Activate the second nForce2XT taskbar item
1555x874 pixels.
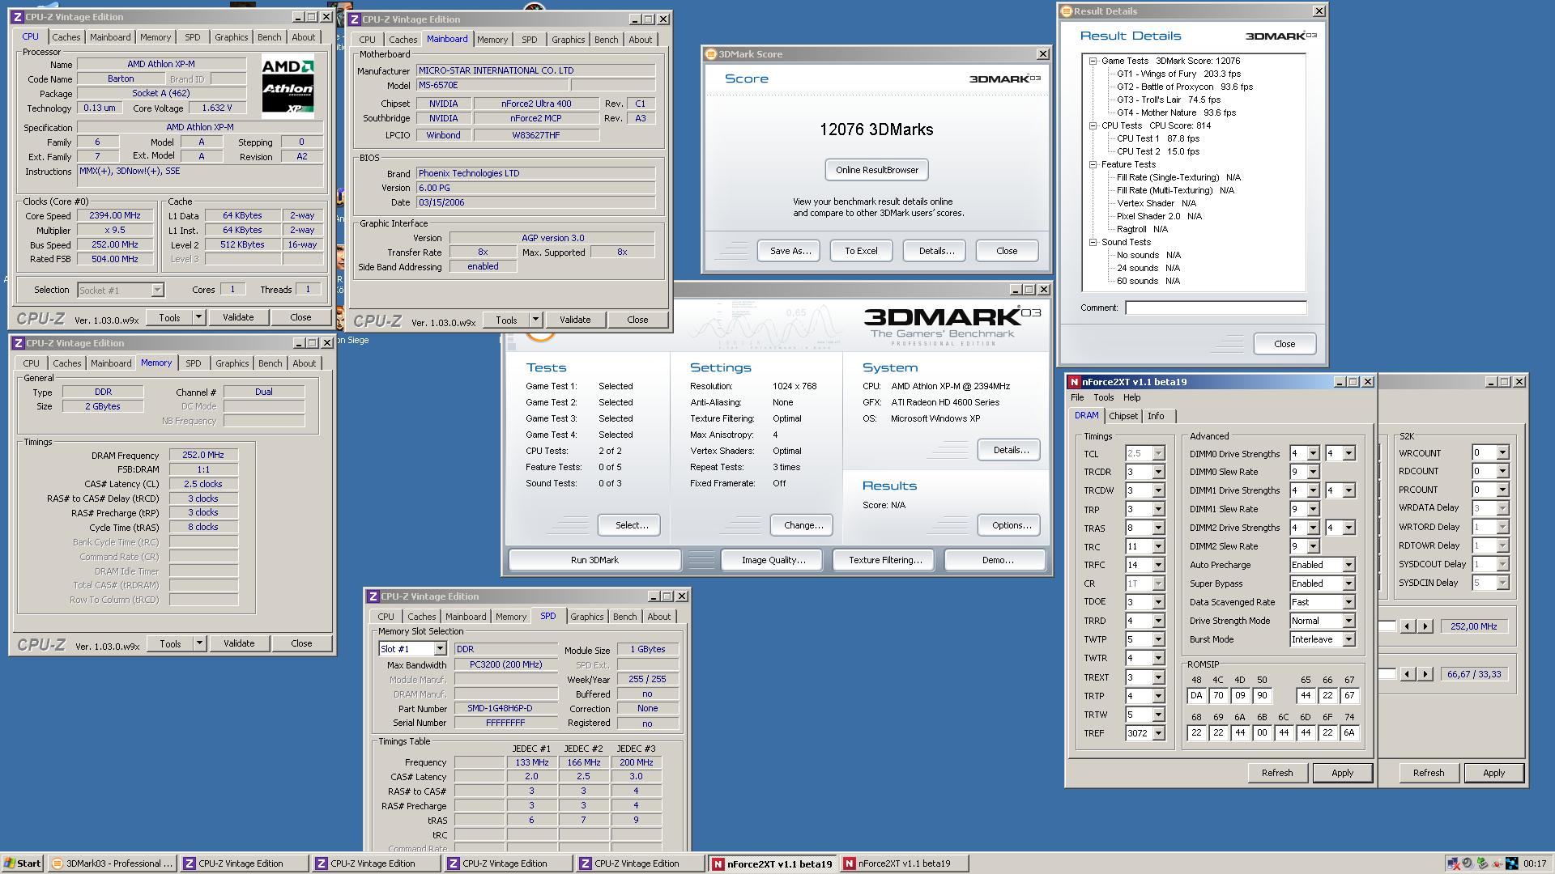902,863
